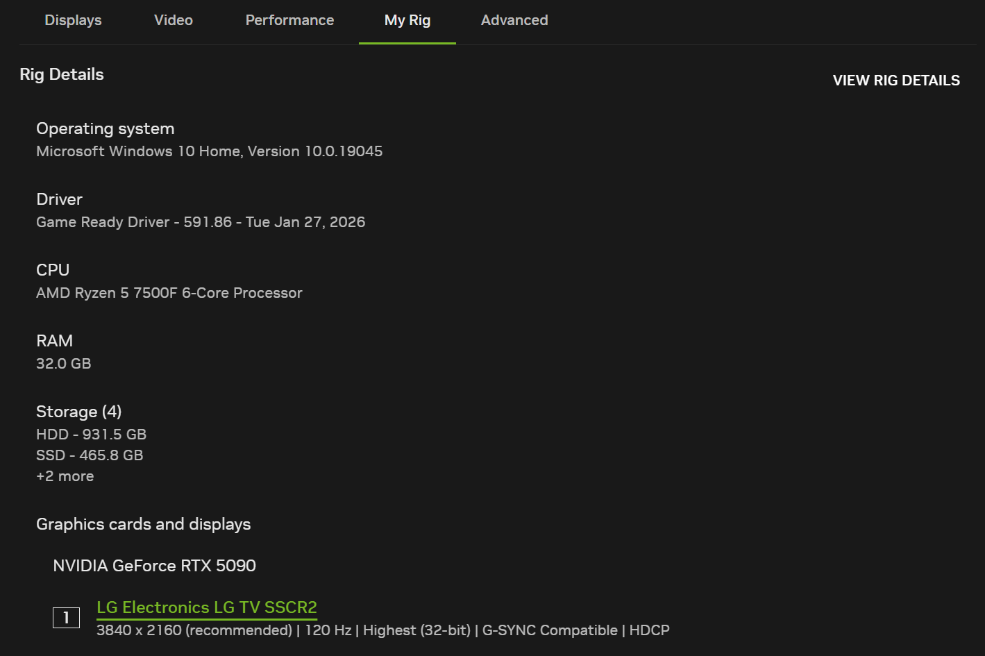Click VIEW RIG DETAILS button
The width and height of the screenshot is (985, 656).
[x=896, y=81]
